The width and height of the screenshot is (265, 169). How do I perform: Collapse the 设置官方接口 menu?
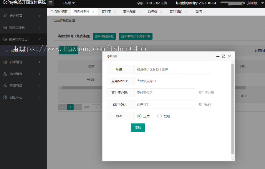(23, 39)
